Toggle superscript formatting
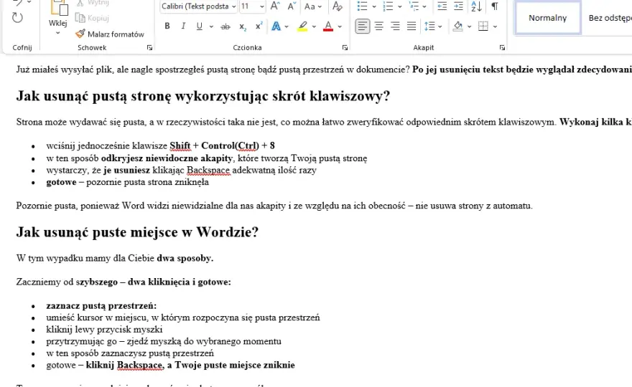 [259, 26]
